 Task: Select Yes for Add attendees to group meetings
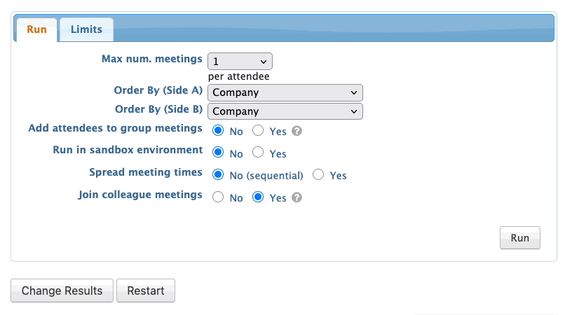tap(258, 131)
